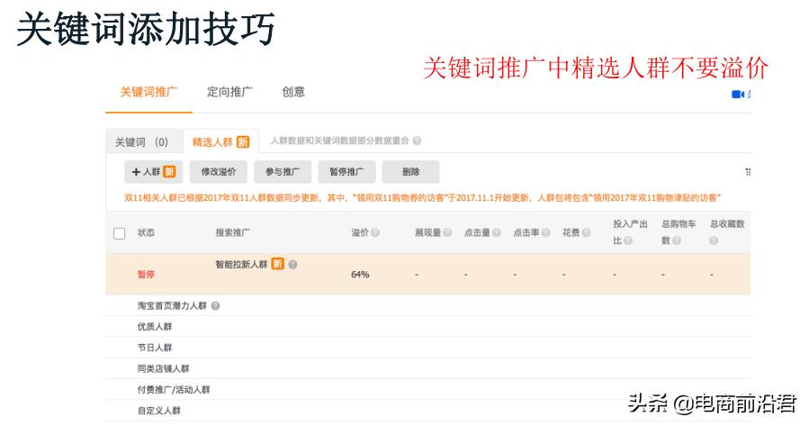Expand the 同类店铺人群 row
809x426 pixels.
click(427, 368)
